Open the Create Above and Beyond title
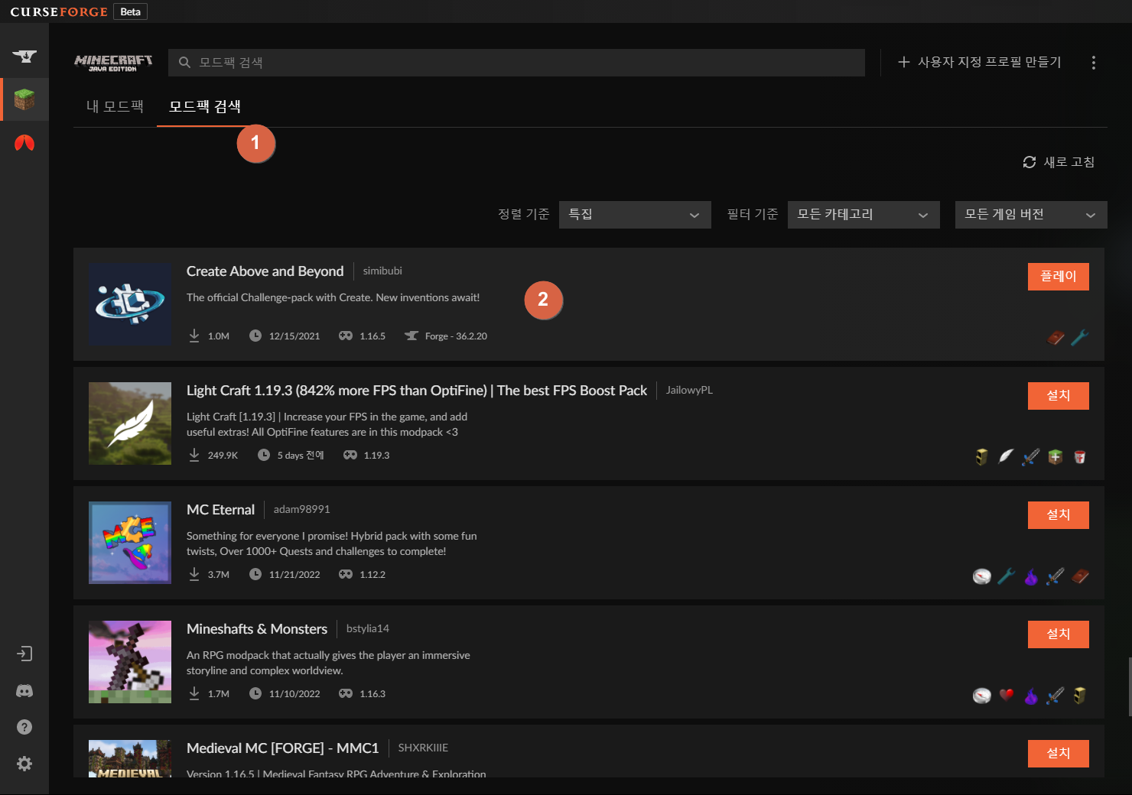This screenshot has width=1132, height=795. [x=265, y=271]
